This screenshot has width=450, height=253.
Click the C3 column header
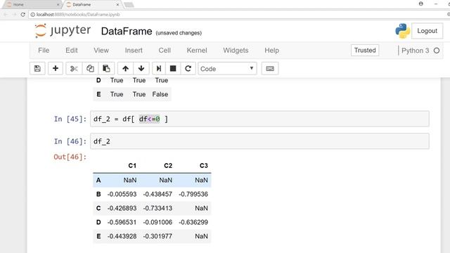[x=203, y=166]
